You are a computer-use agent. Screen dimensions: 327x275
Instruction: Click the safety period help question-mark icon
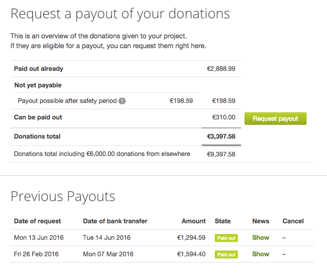[122, 101]
